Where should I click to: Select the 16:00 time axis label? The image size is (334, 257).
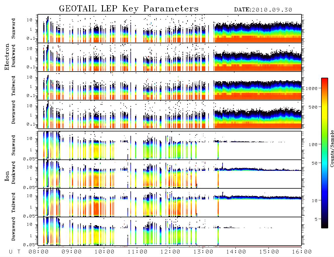coord(302,252)
